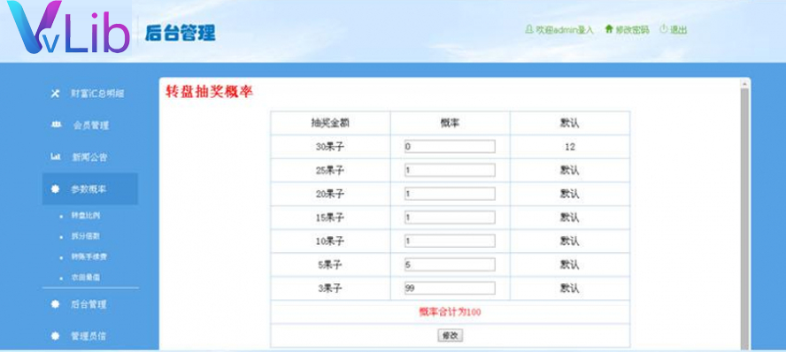Image resolution: width=786 pixels, height=352 pixels.
Task: Open 新闻公告 in the sidebar
Action: point(89,157)
